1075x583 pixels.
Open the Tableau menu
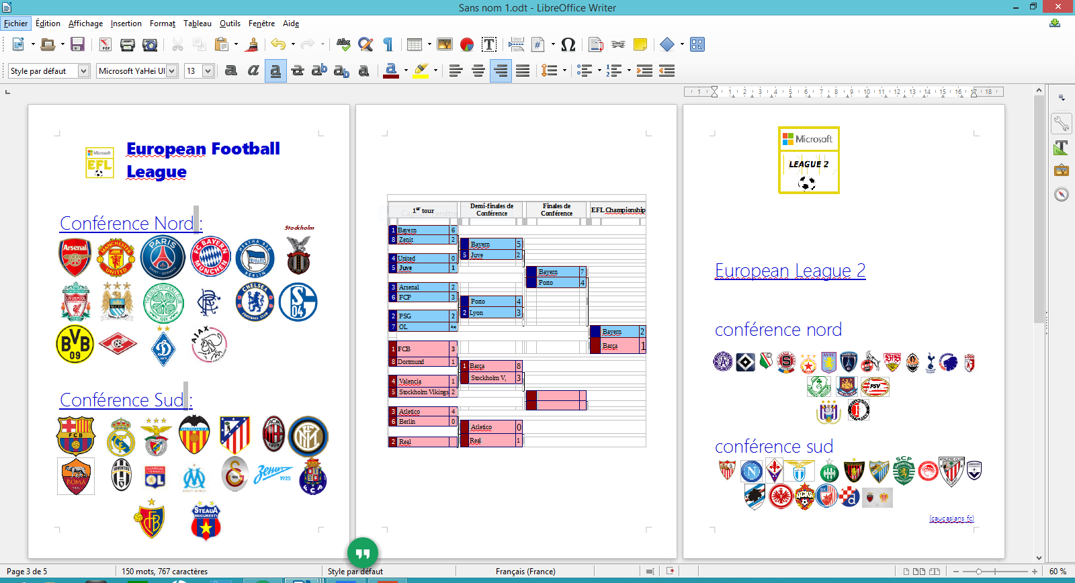[197, 24]
